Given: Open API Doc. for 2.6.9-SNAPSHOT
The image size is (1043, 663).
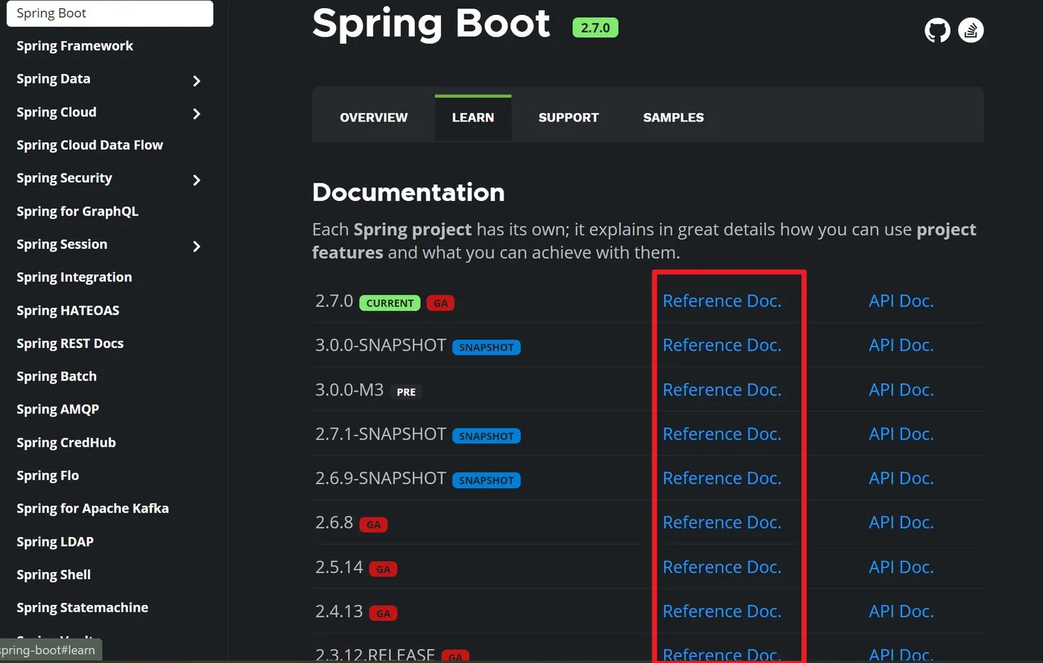Looking at the screenshot, I should [901, 478].
